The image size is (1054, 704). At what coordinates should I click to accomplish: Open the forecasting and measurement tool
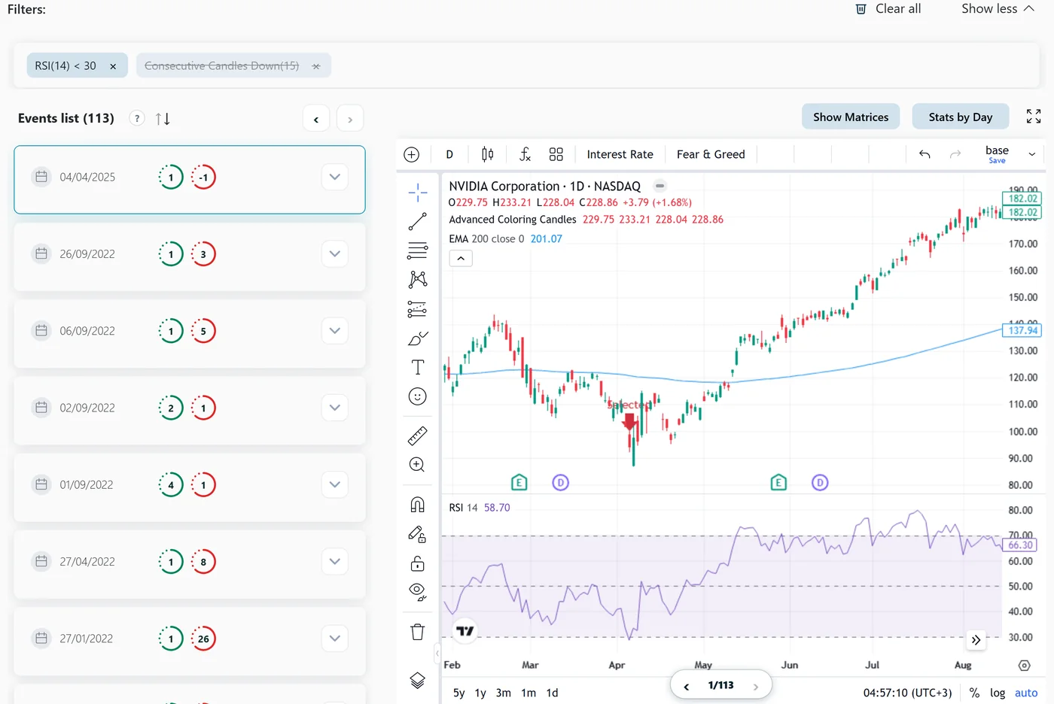418,308
